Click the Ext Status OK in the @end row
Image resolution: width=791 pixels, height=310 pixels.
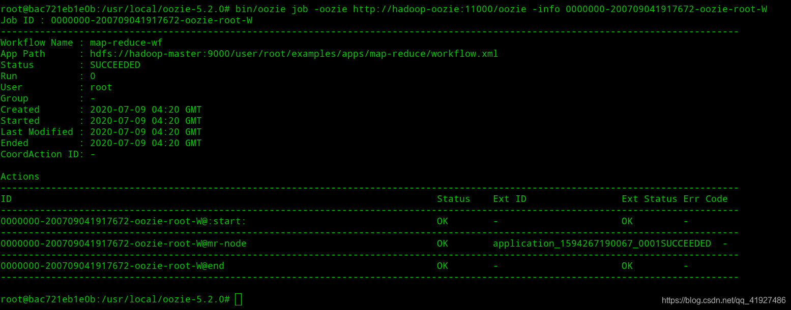tap(627, 266)
